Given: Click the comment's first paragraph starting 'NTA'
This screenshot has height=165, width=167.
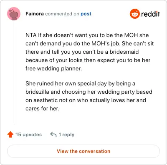Looking at the screenshot, I should point(90,52).
